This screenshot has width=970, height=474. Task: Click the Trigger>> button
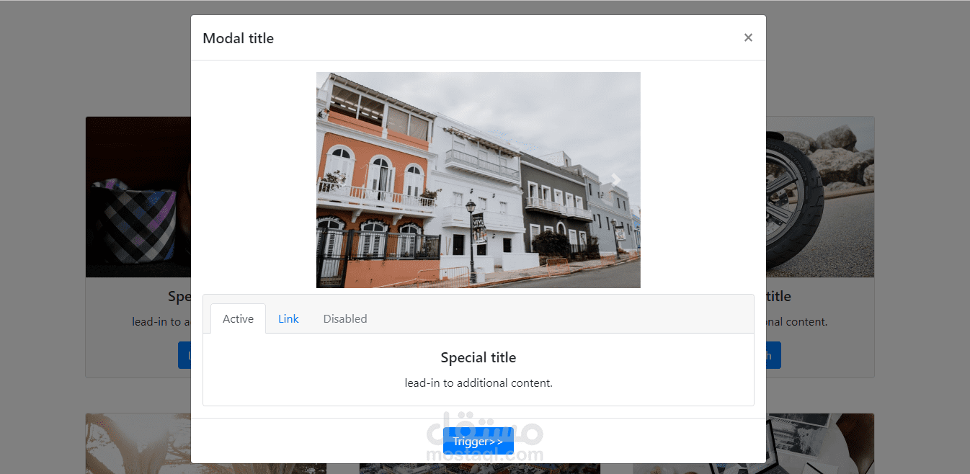point(478,441)
